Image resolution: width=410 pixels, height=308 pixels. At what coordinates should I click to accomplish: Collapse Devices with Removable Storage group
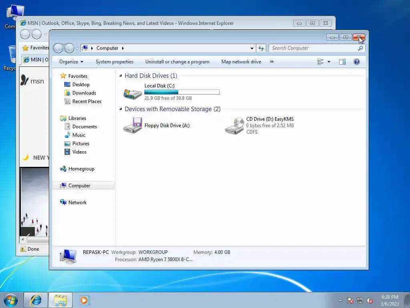coord(121,109)
